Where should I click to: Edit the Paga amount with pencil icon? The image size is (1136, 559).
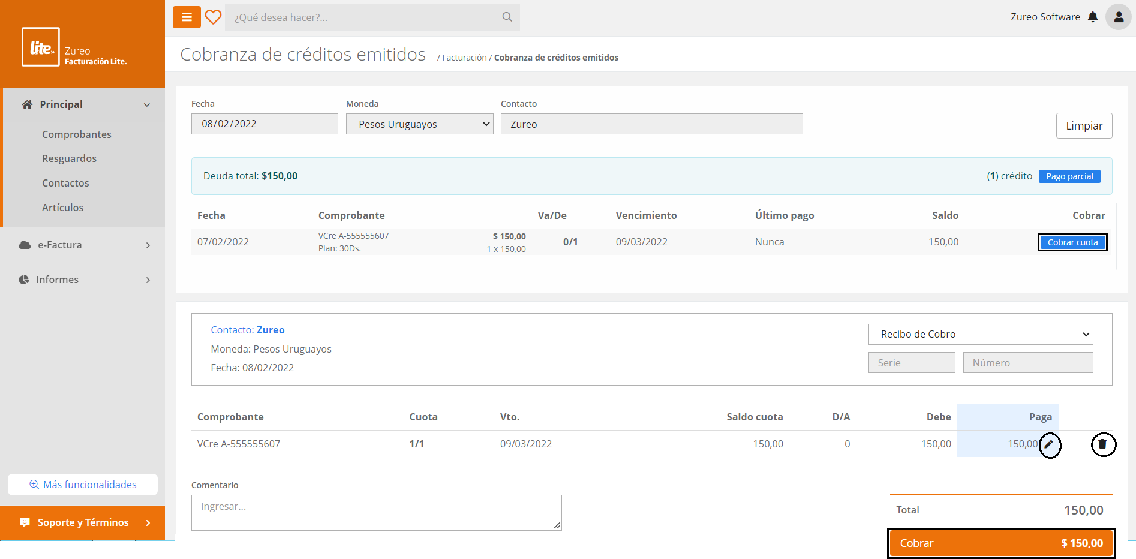[x=1049, y=445]
